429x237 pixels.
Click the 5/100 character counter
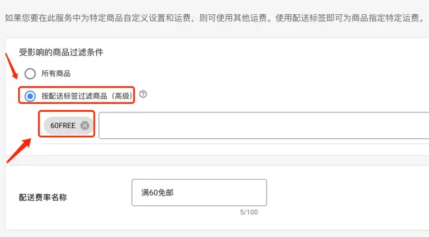(x=249, y=212)
